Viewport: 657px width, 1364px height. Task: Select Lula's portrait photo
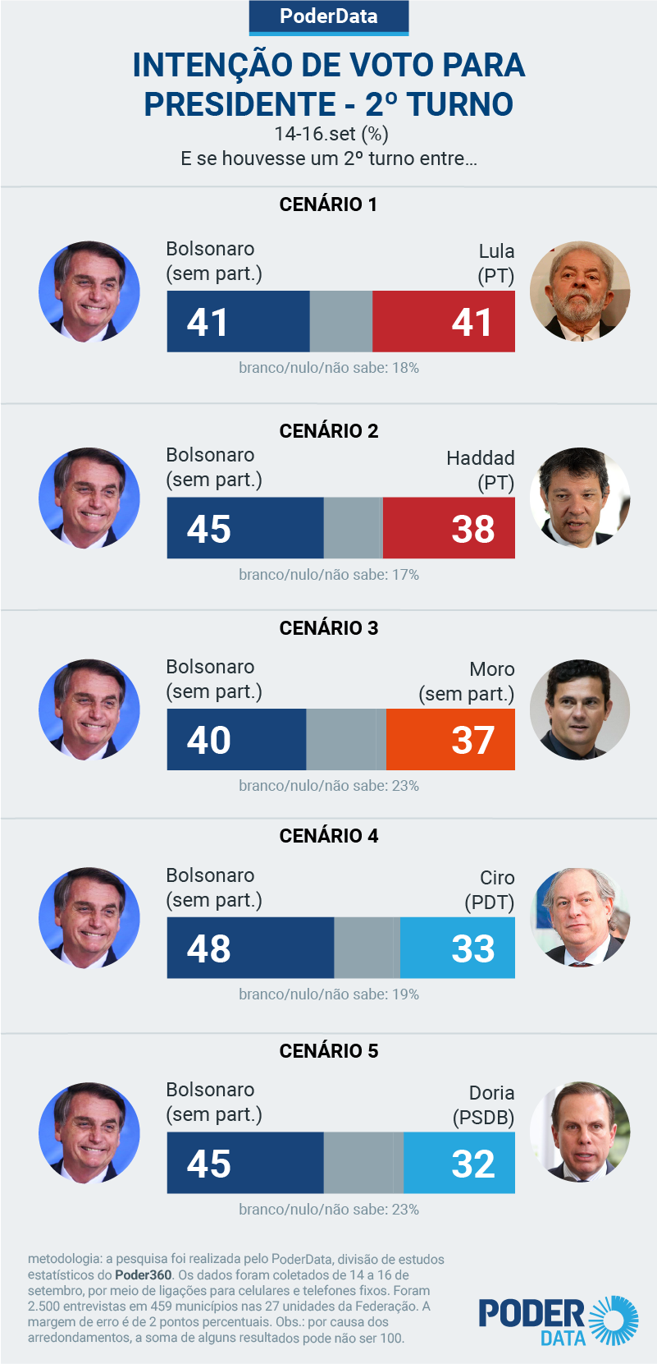580,291
